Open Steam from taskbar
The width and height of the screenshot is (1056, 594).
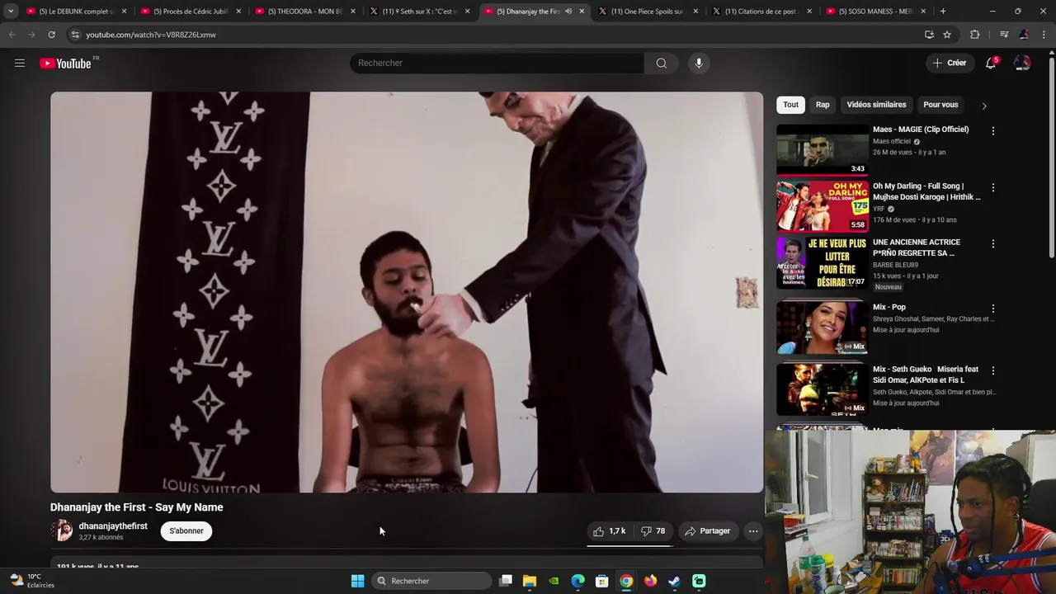point(674,581)
